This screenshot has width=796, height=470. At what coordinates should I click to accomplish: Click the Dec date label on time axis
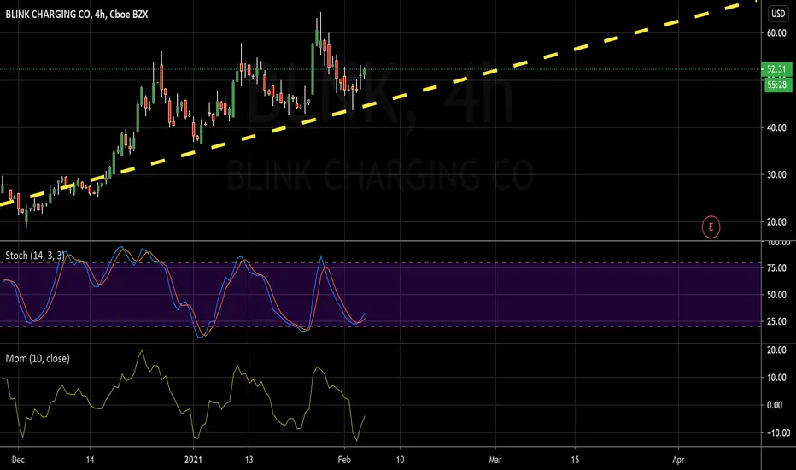pos(18,460)
